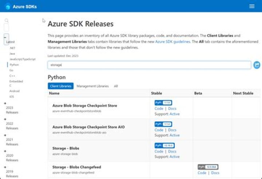Screen dimensions: 262x179
Task: Select the Client Libraries tab
Action: coord(61,86)
